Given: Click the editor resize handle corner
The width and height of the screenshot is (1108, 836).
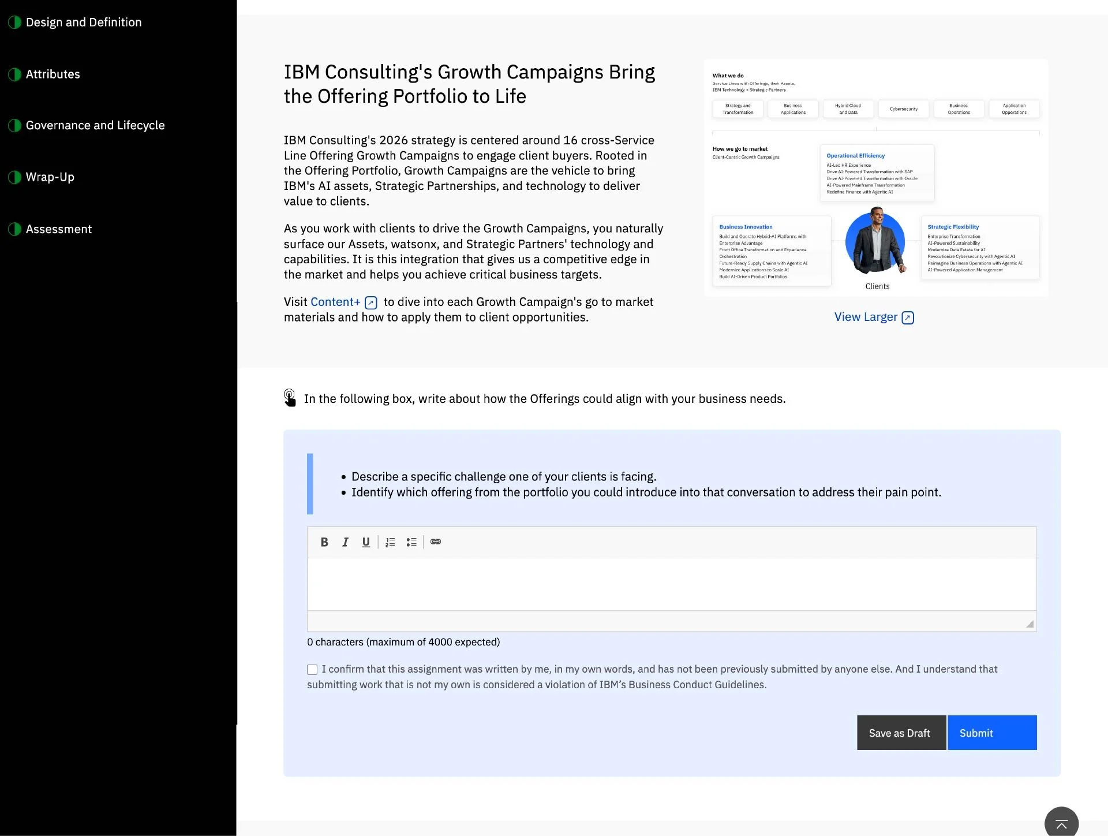Looking at the screenshot, I should point(1030,624).
